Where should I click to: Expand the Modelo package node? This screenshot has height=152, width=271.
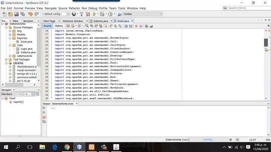coord(10,35)
